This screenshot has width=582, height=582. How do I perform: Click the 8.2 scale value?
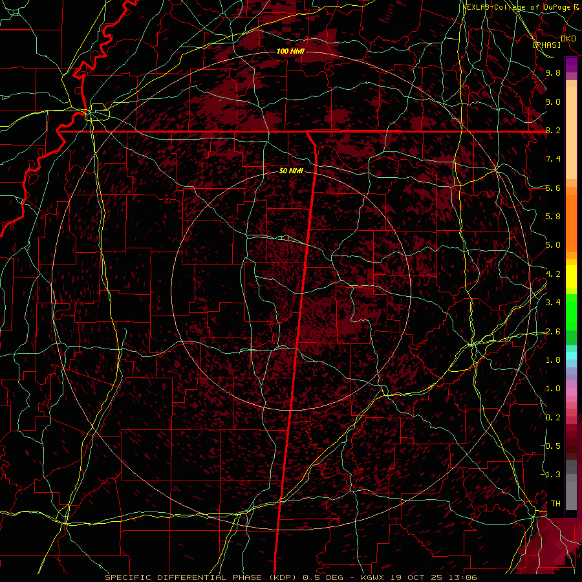pos(553,130)
